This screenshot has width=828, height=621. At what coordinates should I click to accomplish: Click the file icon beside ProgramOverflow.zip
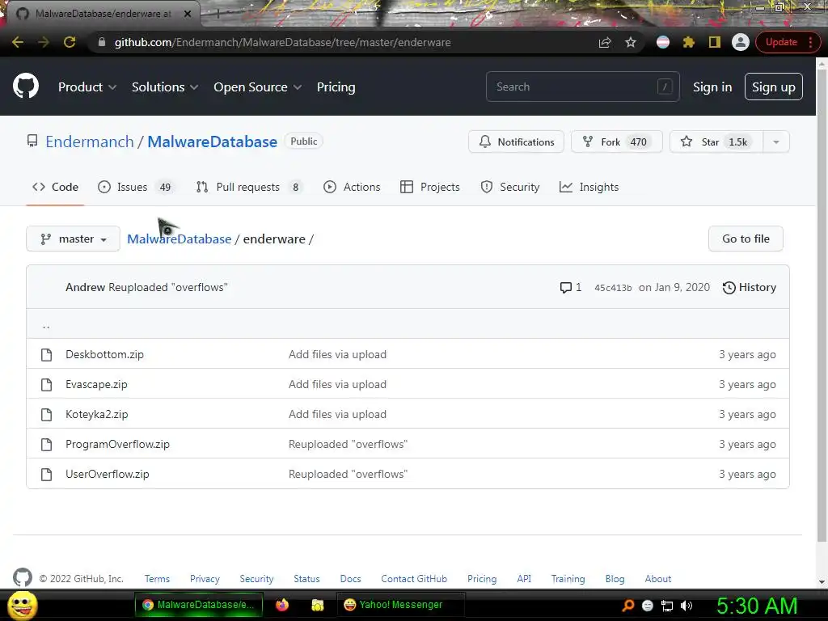46,445
